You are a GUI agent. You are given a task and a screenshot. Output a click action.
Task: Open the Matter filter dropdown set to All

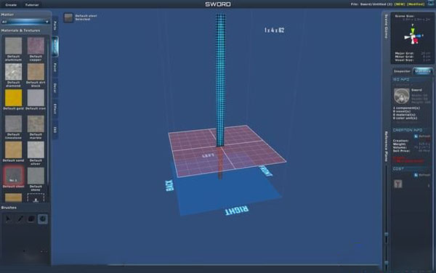pos(25,22)
